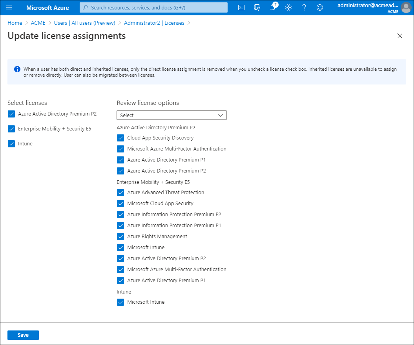
Task: Uncheck Enterprise Mobility + Security E5 license
Action: coord(11,129)
